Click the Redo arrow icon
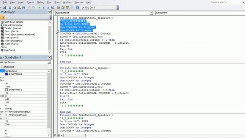This screenshot has width=245, height=138. [33, 8]
